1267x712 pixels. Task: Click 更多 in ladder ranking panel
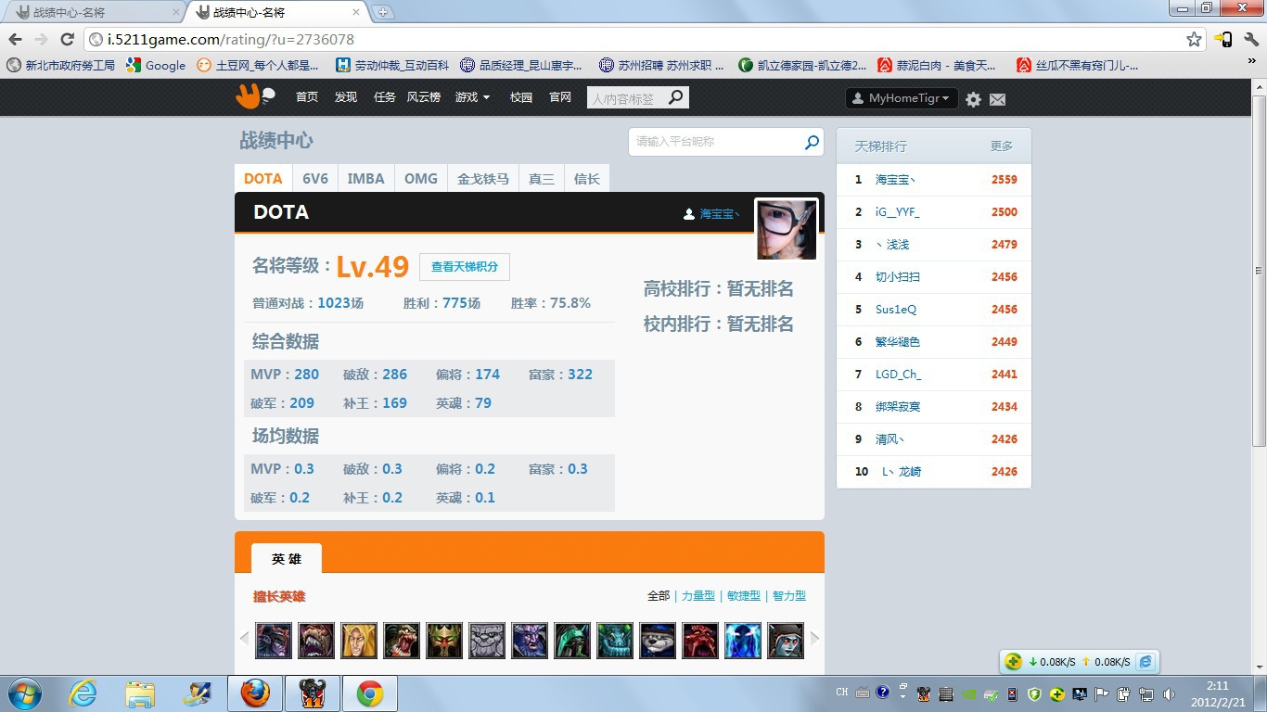(1002, 146)
